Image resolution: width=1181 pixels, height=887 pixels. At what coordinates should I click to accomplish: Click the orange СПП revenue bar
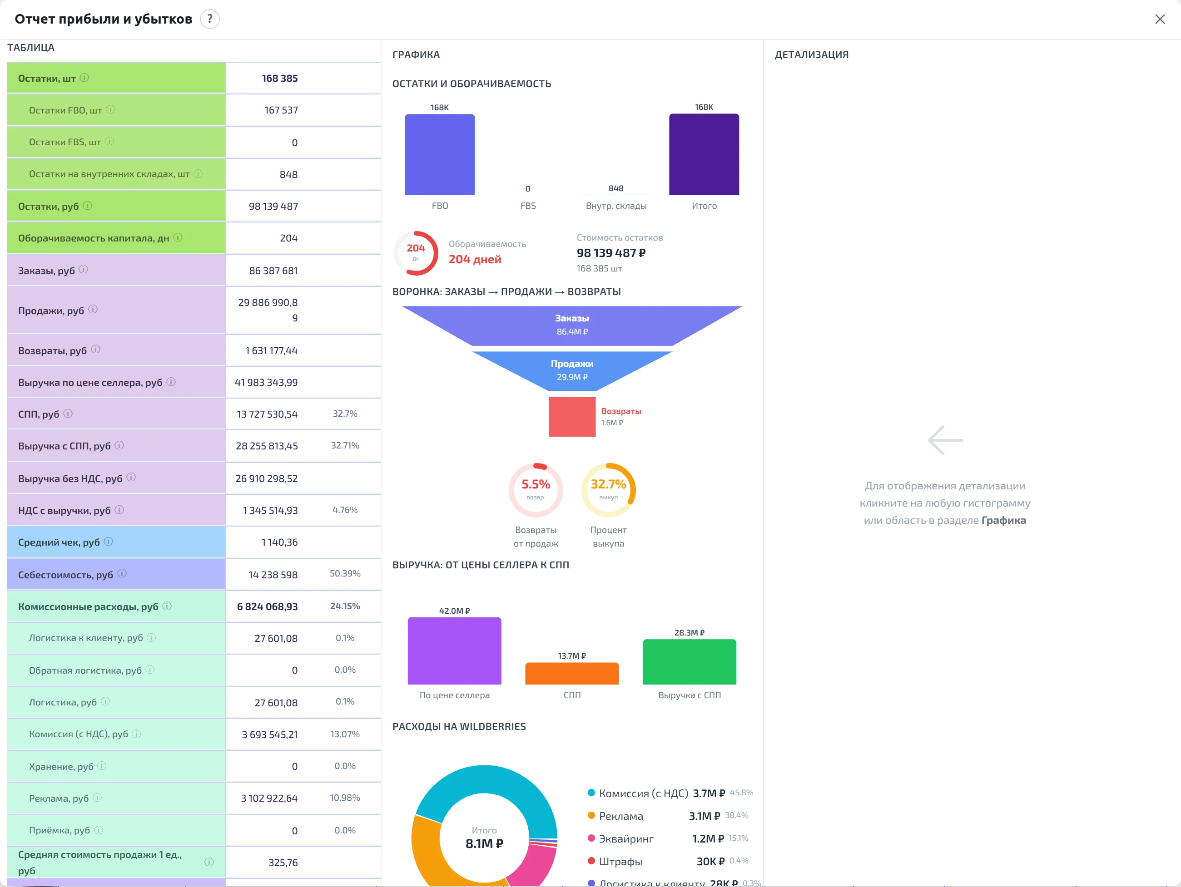(572, 674)
